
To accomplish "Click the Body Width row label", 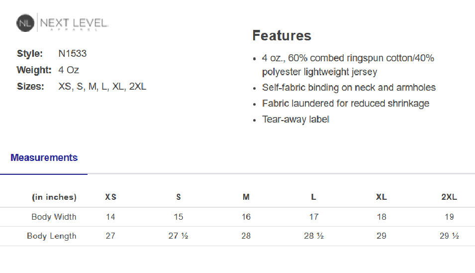I will click(54, 217).
